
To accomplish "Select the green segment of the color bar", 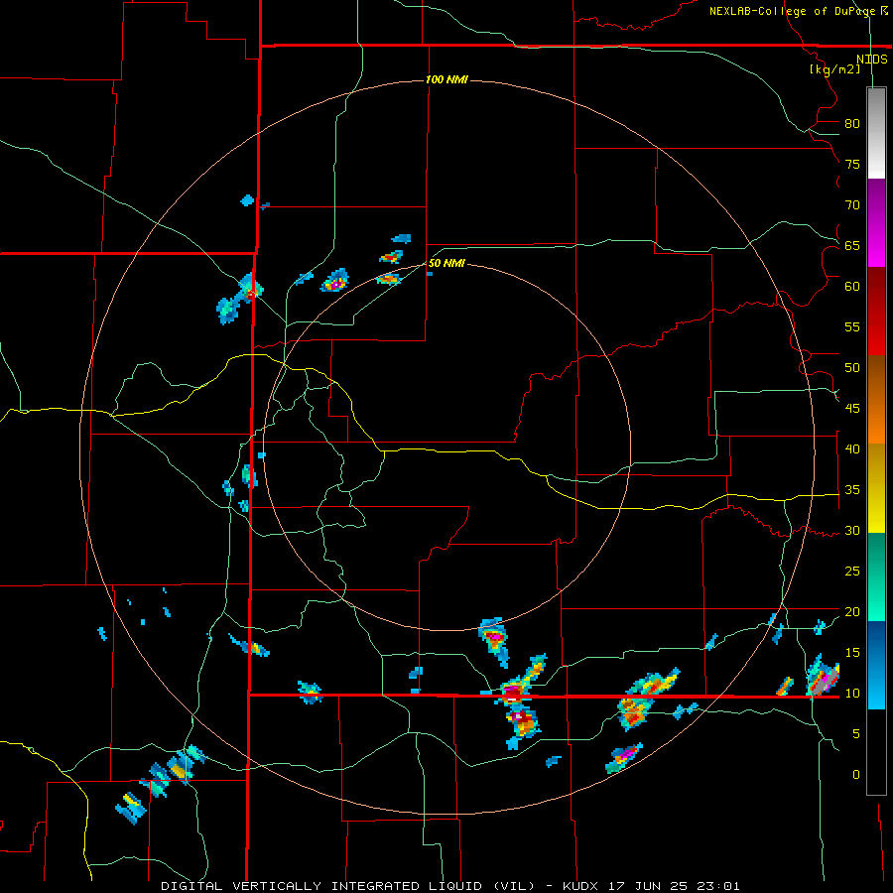I will coord(876,576).
